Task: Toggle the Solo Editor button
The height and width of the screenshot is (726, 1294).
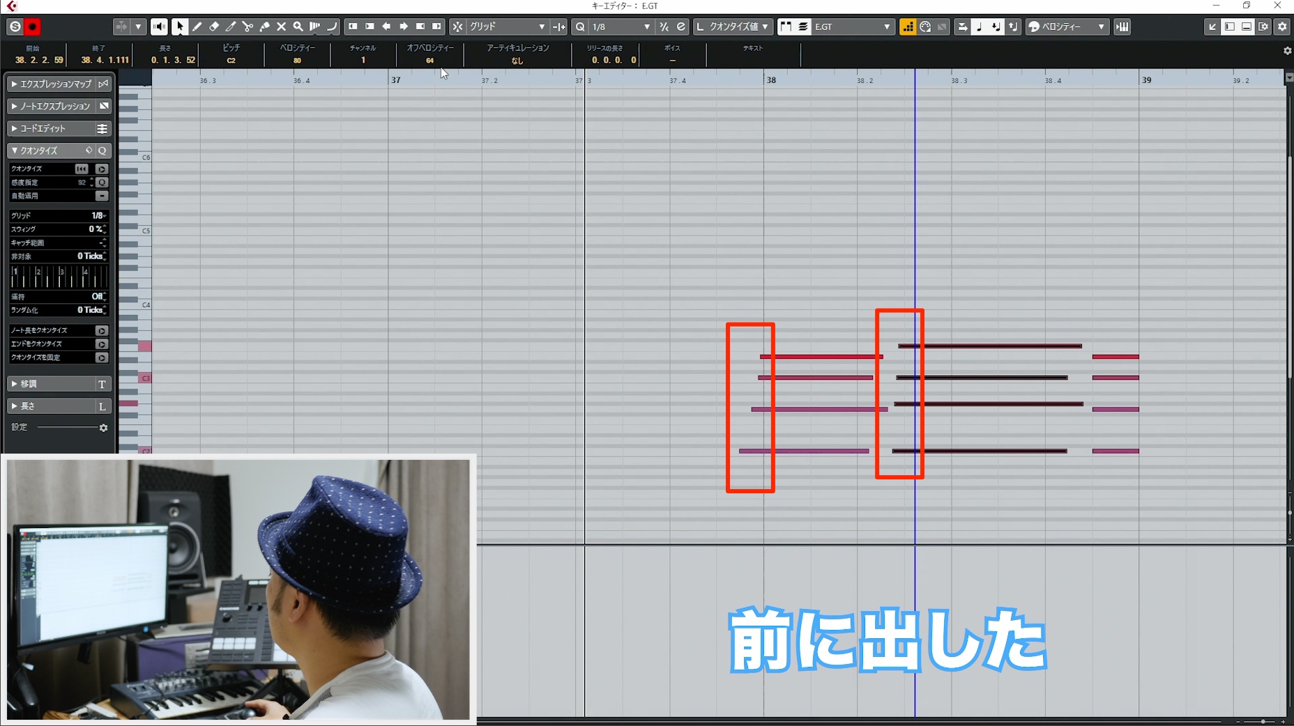Action: 15,26
